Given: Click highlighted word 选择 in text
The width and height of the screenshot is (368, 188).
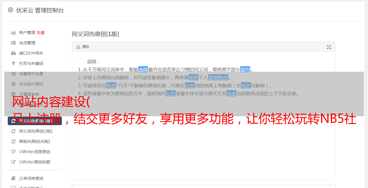Looking at the screenshot, I should point(143,69).
